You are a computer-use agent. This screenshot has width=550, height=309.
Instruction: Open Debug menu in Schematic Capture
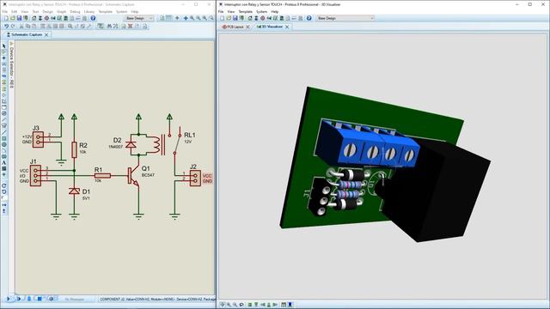[x=75, y=11]
